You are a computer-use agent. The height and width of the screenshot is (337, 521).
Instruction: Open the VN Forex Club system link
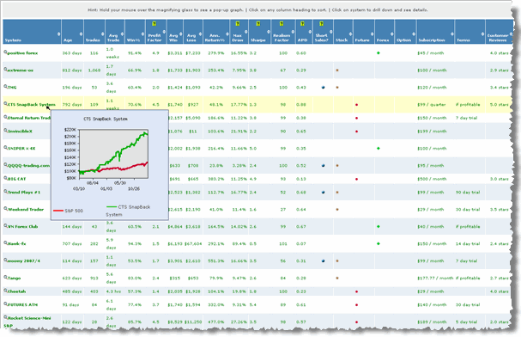22,227
